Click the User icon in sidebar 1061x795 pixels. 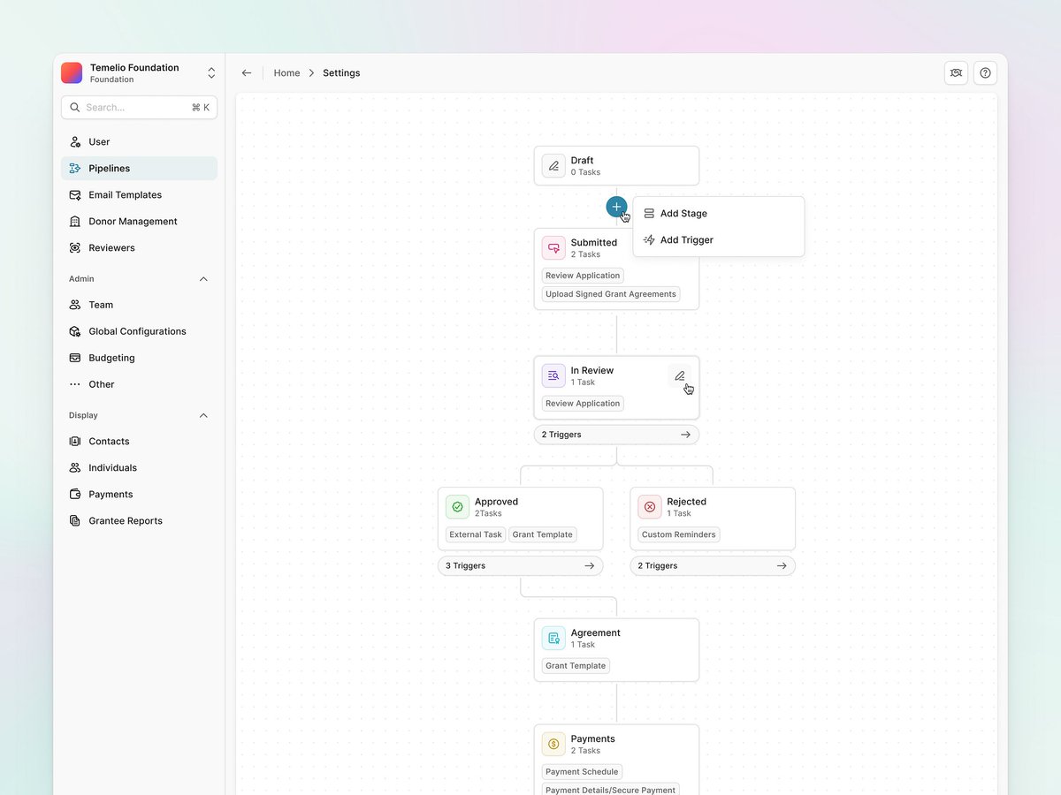coord(75,141)
